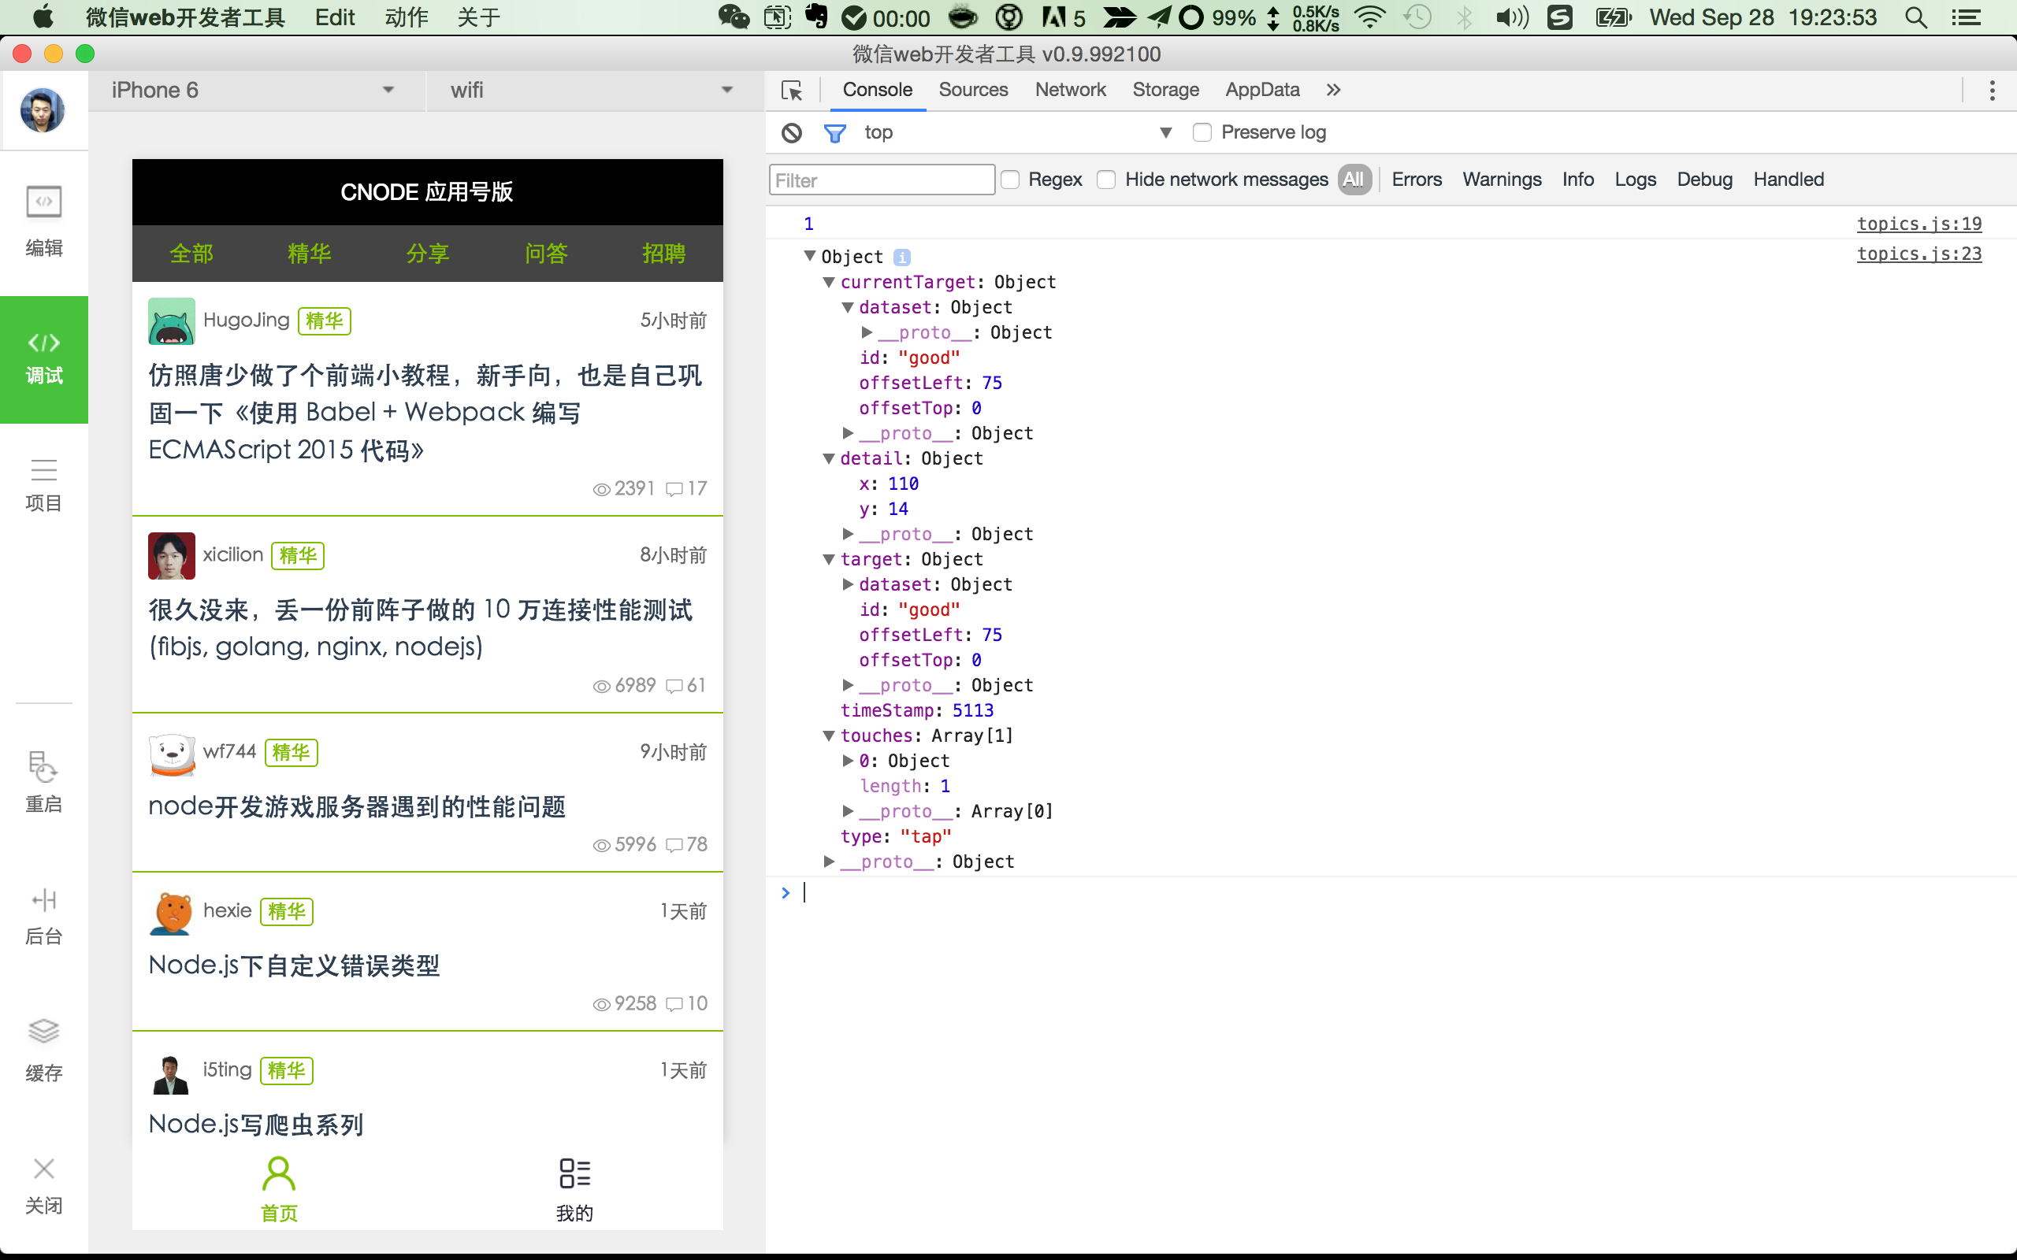Screen dimensions: 2017x1260
Task: Switch to the Network tab
Action: coord(1069,90)
